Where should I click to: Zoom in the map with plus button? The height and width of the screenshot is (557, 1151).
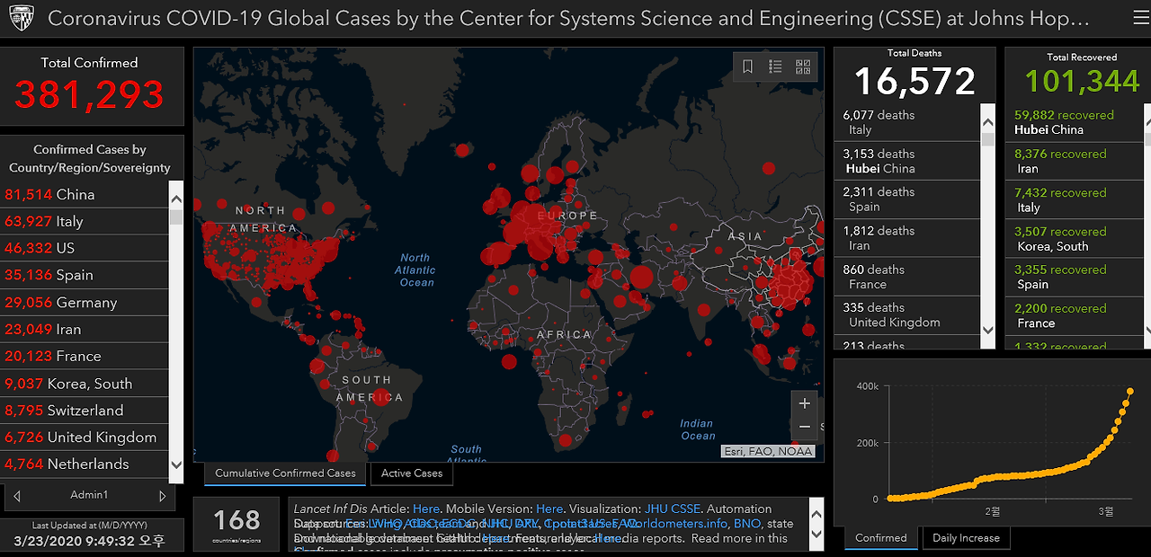click(805, 403)
